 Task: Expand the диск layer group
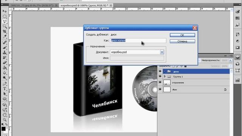pyautogui.click(x=165, y=71)
